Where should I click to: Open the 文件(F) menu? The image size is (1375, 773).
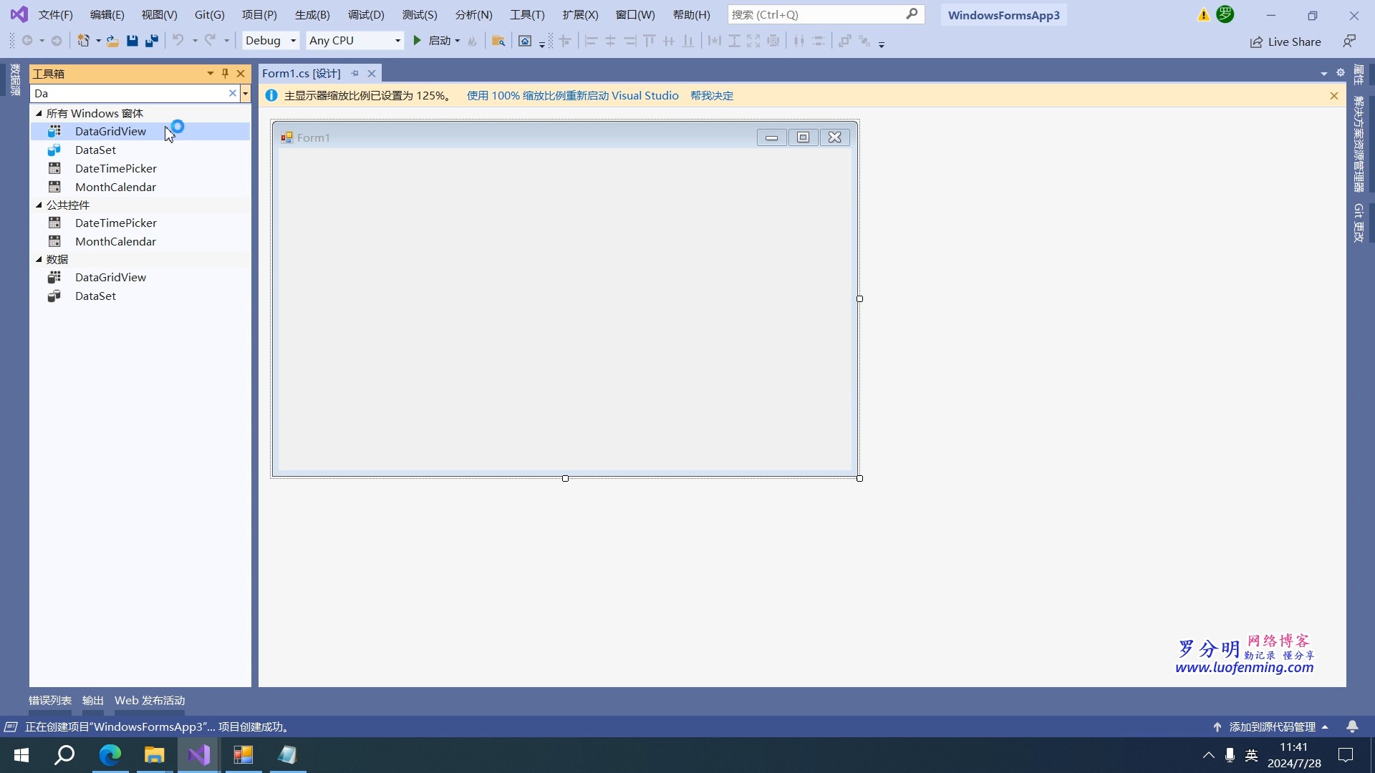55,14
